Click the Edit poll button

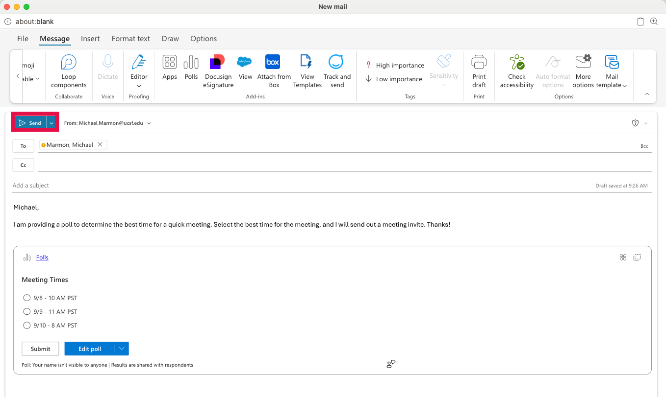click(90, 349)
